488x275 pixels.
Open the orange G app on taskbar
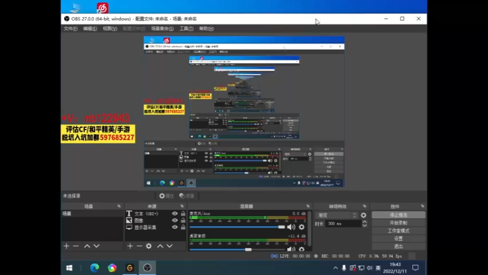point(129,268)
